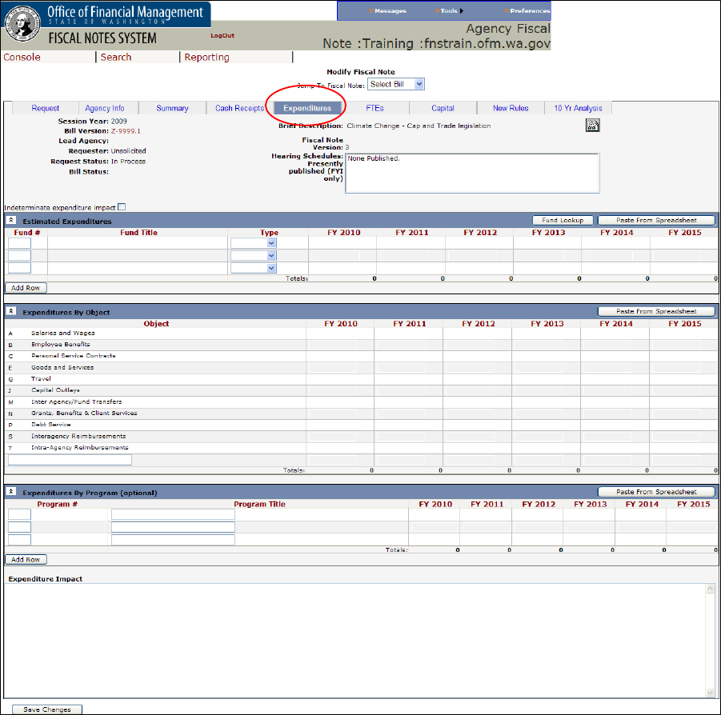
Task: Switch to the Agency Info tab
Action: [x=104, y=108]
